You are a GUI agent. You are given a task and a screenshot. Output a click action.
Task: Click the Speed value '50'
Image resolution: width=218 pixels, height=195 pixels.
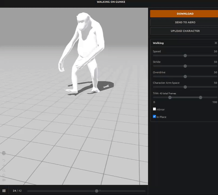215,51
